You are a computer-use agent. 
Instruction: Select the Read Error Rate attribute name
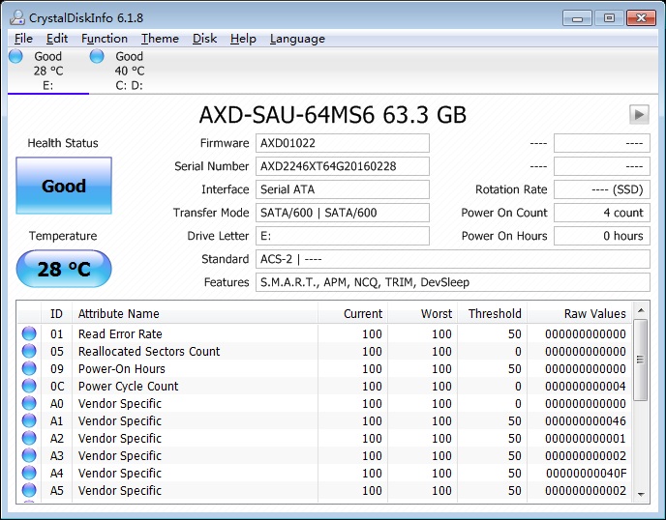point(120,333)
